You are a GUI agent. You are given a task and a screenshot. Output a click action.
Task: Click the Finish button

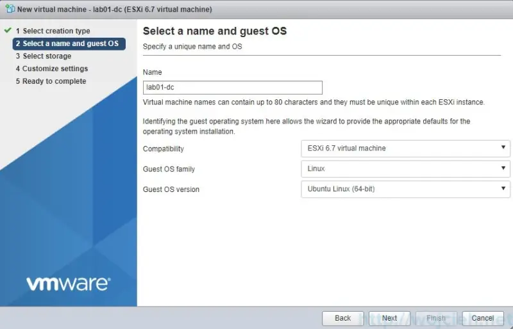coord(435,318)
